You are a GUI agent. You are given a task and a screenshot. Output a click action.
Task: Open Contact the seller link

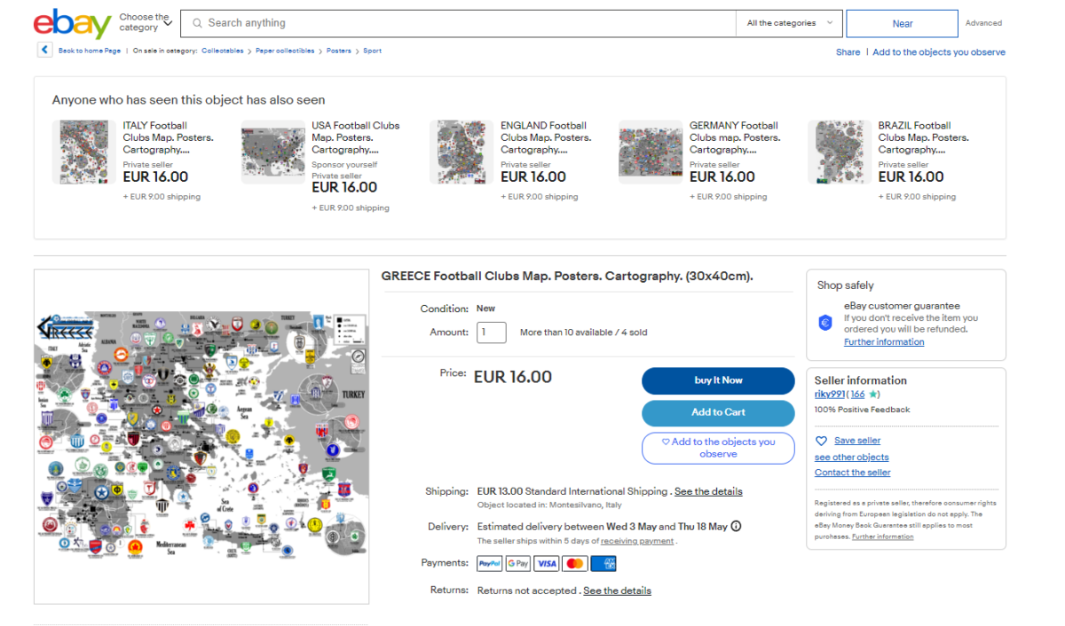852,473
